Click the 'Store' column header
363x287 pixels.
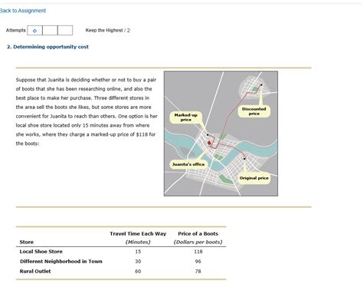pos(27,242)
